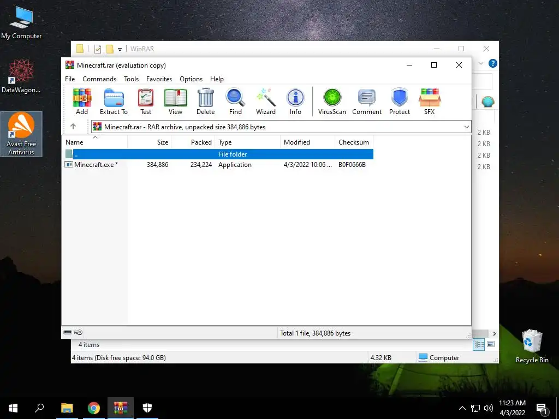559x419 pixels.
Task: Sort by the Name column header
Action: point(95,142)
